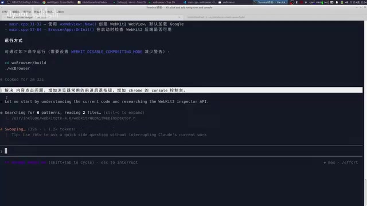Click the BrowserApp::OnInit() code text
The width and height of the screenshot is (367, 206).
[x=71, y=30]
